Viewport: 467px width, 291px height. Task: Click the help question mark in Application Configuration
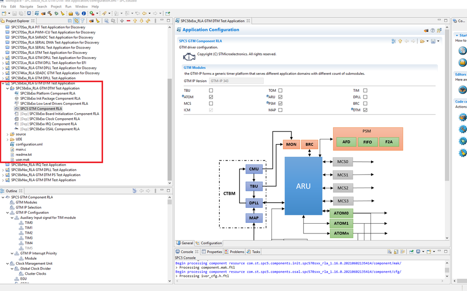432,30
